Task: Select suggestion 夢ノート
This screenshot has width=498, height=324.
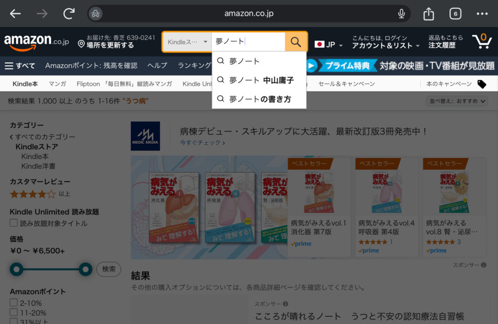Action: [x=259, y=61]
